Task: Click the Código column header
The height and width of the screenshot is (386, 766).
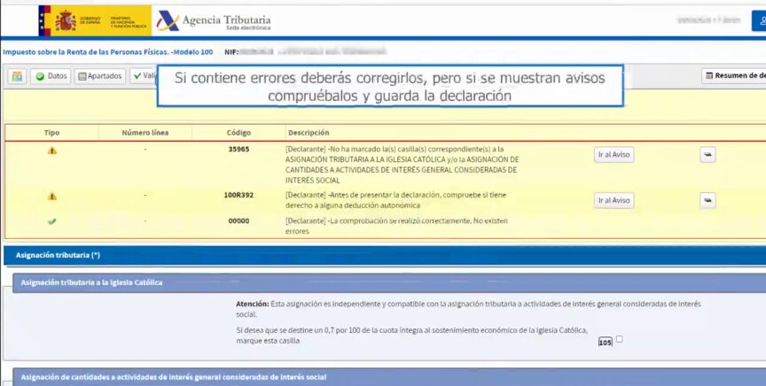Action: (x=238, y=133)
